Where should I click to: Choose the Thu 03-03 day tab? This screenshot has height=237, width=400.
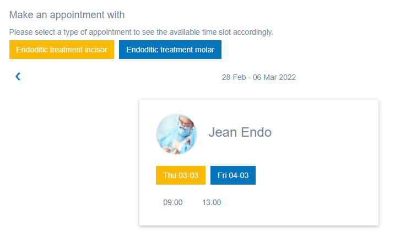pyautogui.click(x=181, y=175)
